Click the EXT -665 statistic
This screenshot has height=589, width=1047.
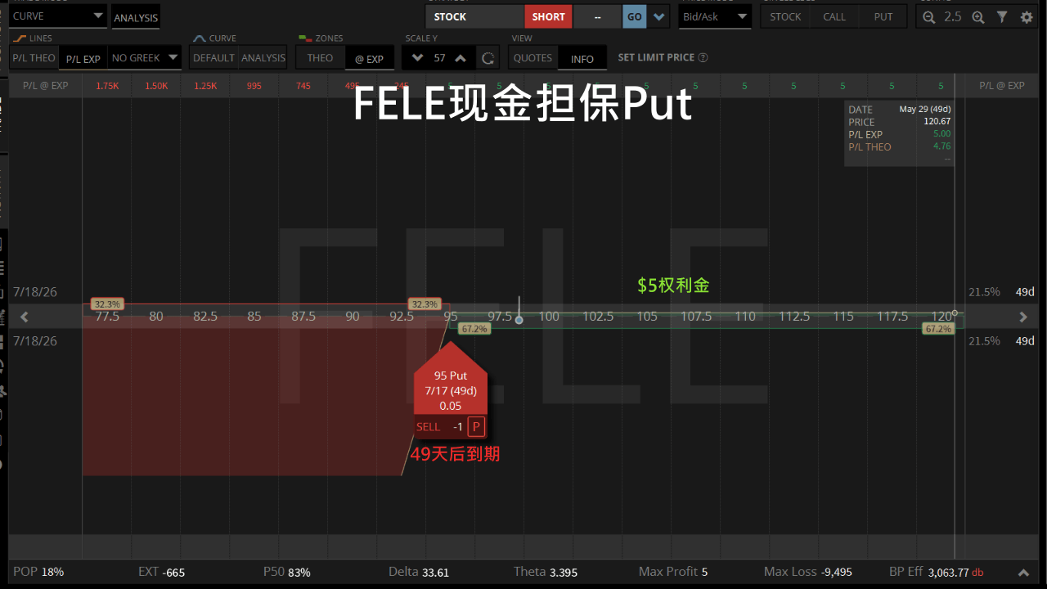click(162, 572)
